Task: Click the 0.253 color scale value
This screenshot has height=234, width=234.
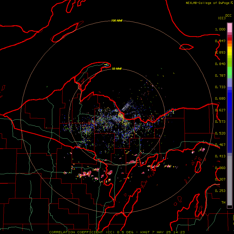Action: click(220, 191)
